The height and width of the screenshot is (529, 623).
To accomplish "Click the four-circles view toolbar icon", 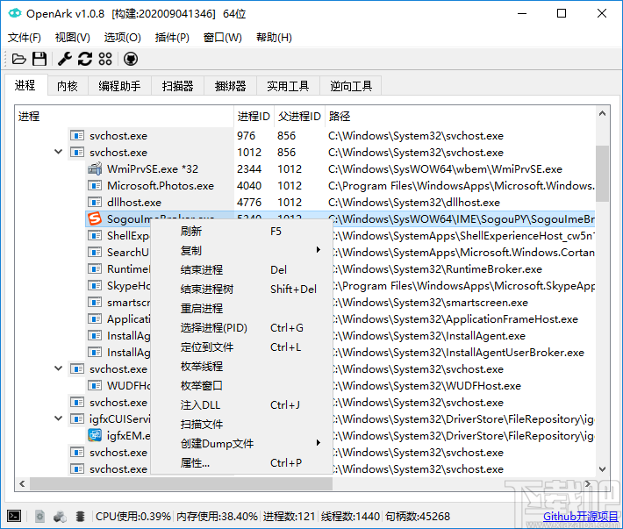I will tap(105, 59).
